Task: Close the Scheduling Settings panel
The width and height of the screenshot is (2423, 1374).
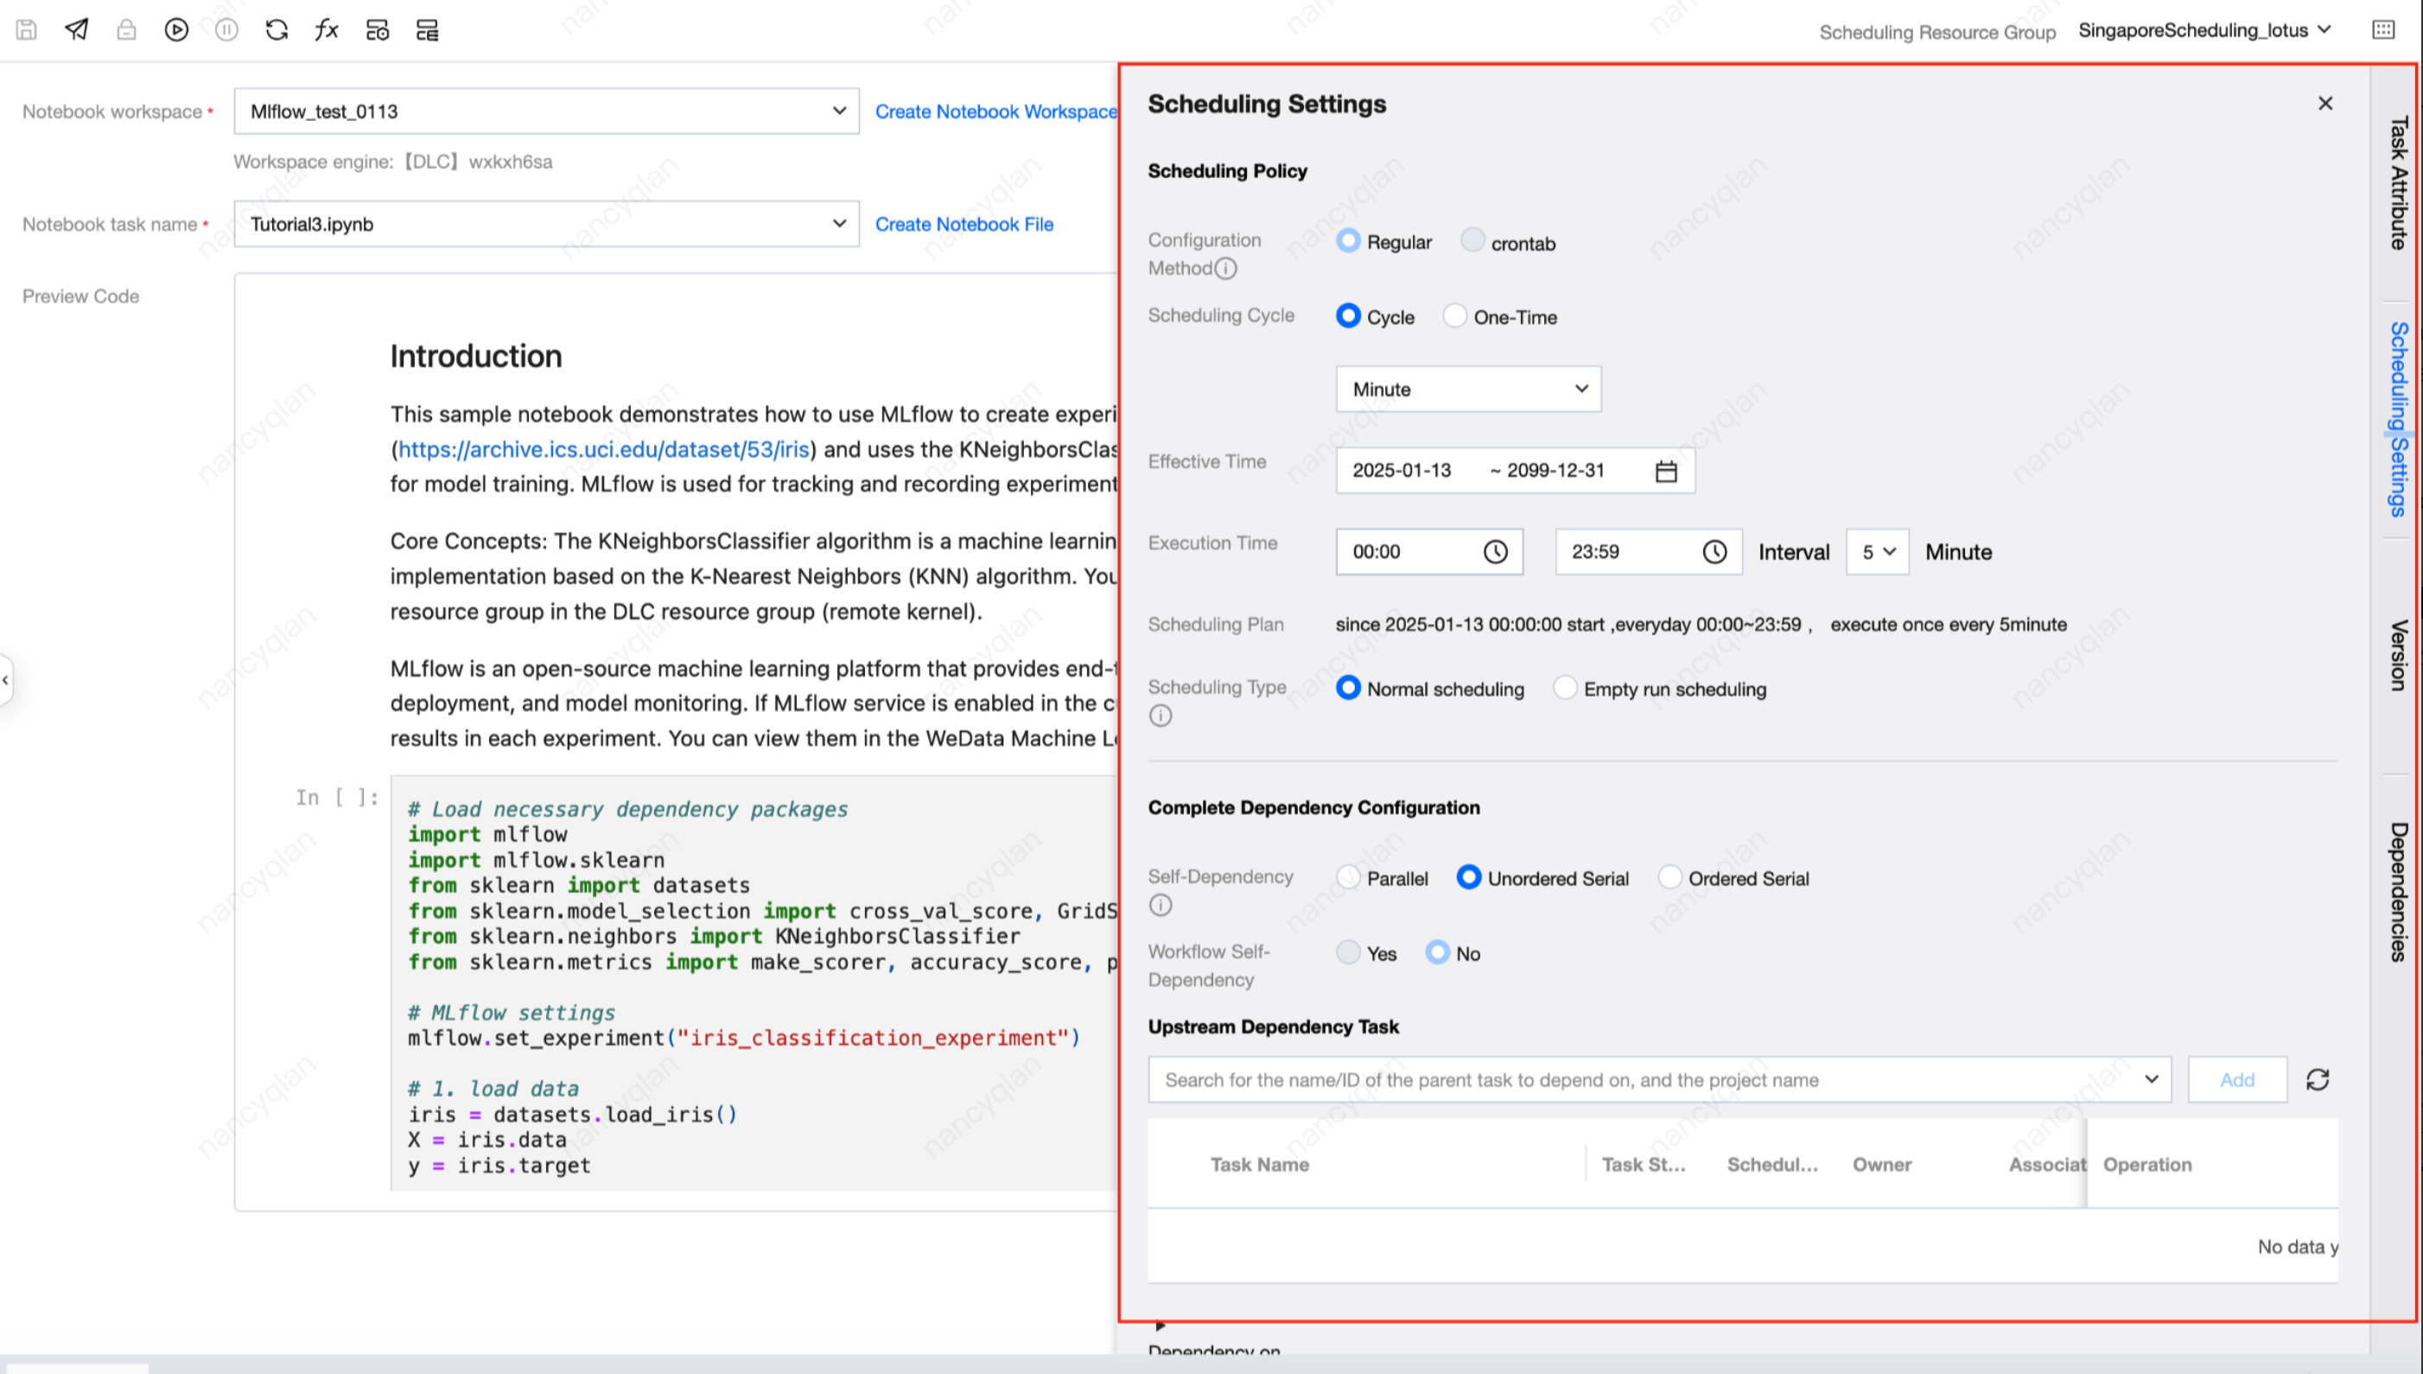Action: [x=2324, y=104]
